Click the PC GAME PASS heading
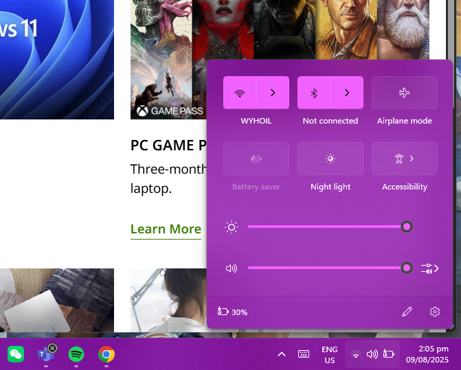Image resolution: width=461 pixels, height=370 pixels. [x=169, y=146]
